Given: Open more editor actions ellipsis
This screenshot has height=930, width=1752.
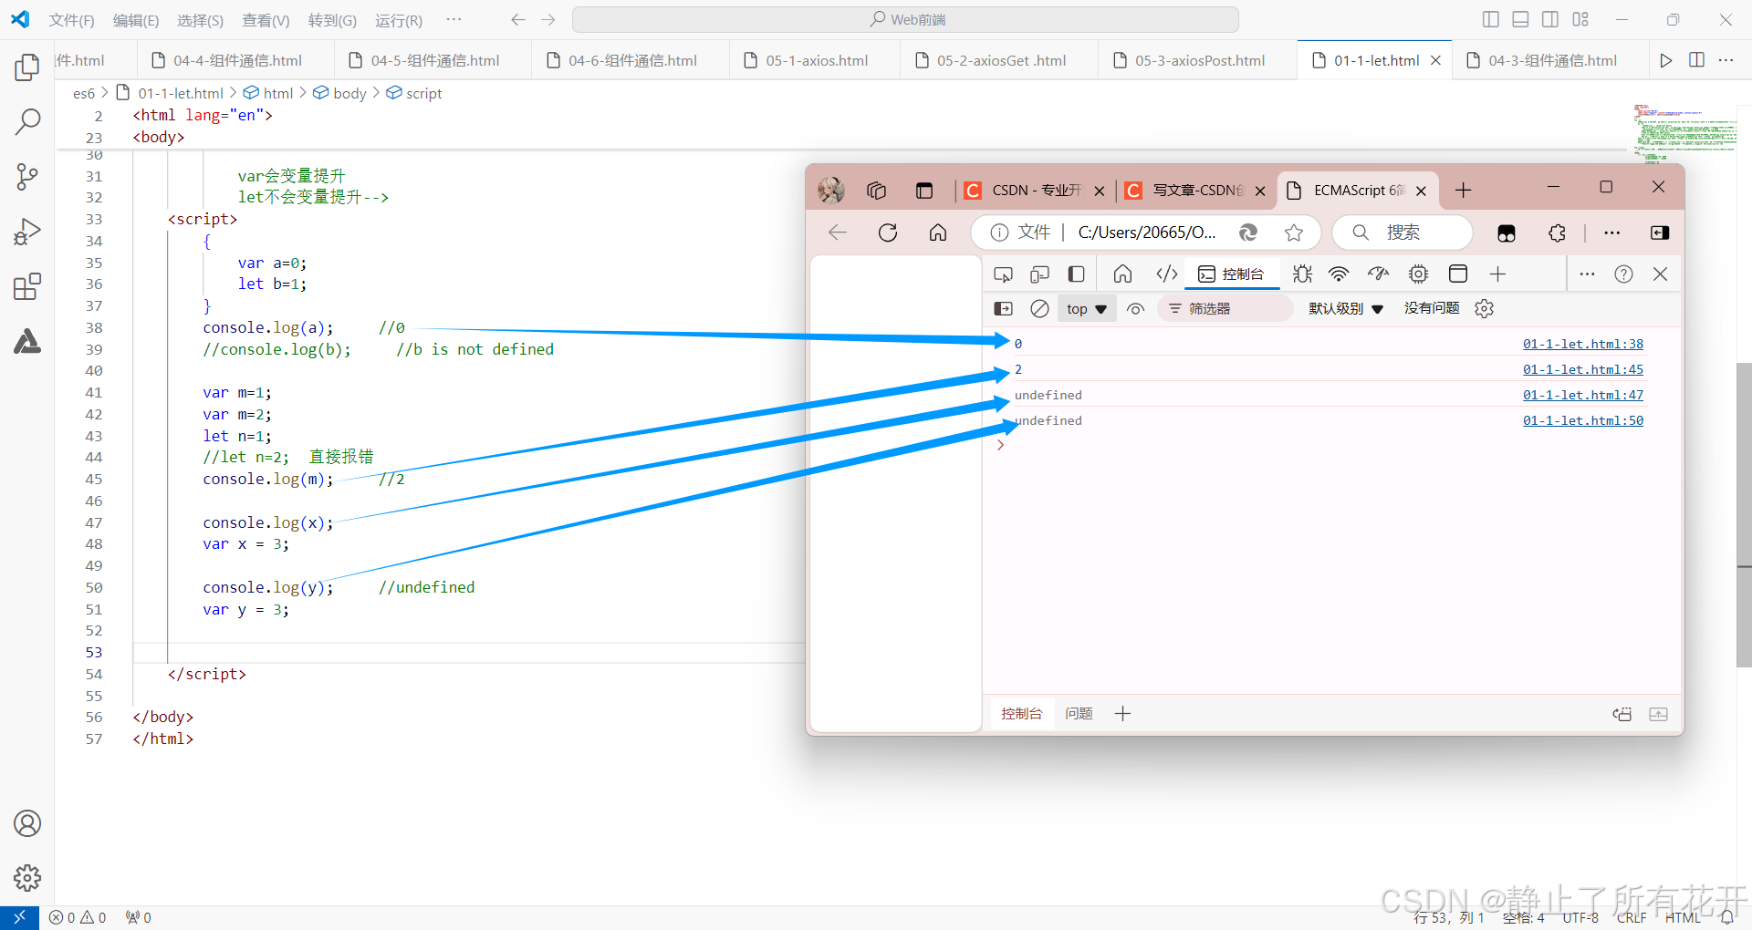Looking at the screenshot, I should click(1726, 60).
